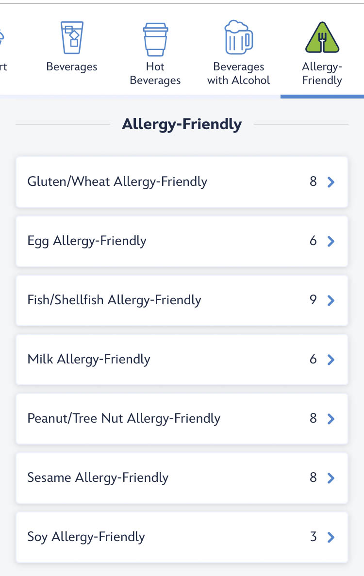Expand Sesame Allergy-Friendly chevron arrow
The width and height of the screenshot is (364, 576).
coord(331,478)
